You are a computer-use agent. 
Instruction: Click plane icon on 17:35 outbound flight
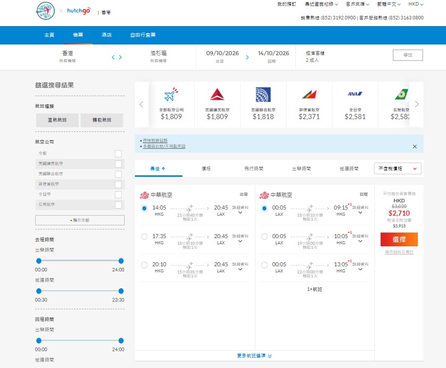tap(190, 237)
